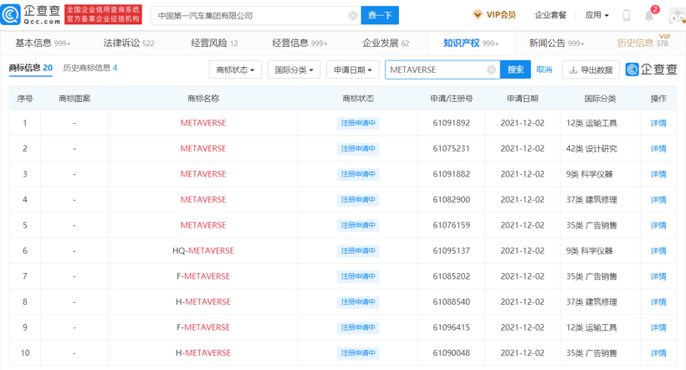Click the 导出数据 export data button
This screenshot has width=686, height=370.
[x=591, y=70]
